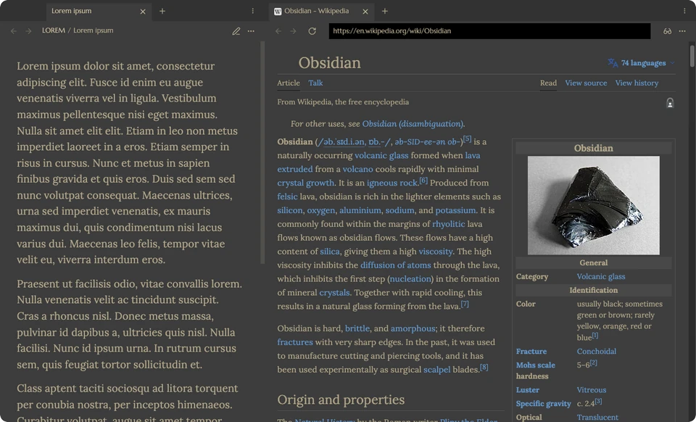This screenshot has height=422, width=696.
Task: Add a new tab next to Lorem ipsum
Action: coord(162,11)
